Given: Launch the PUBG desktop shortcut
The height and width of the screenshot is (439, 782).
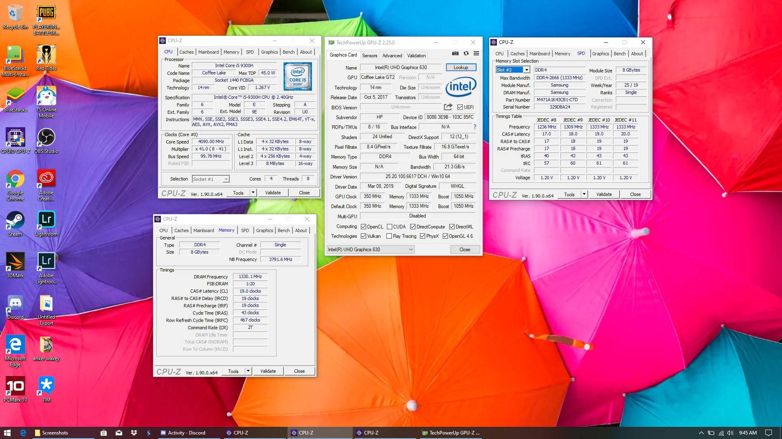Looking at the screenshot, I should tap(46, 20).
